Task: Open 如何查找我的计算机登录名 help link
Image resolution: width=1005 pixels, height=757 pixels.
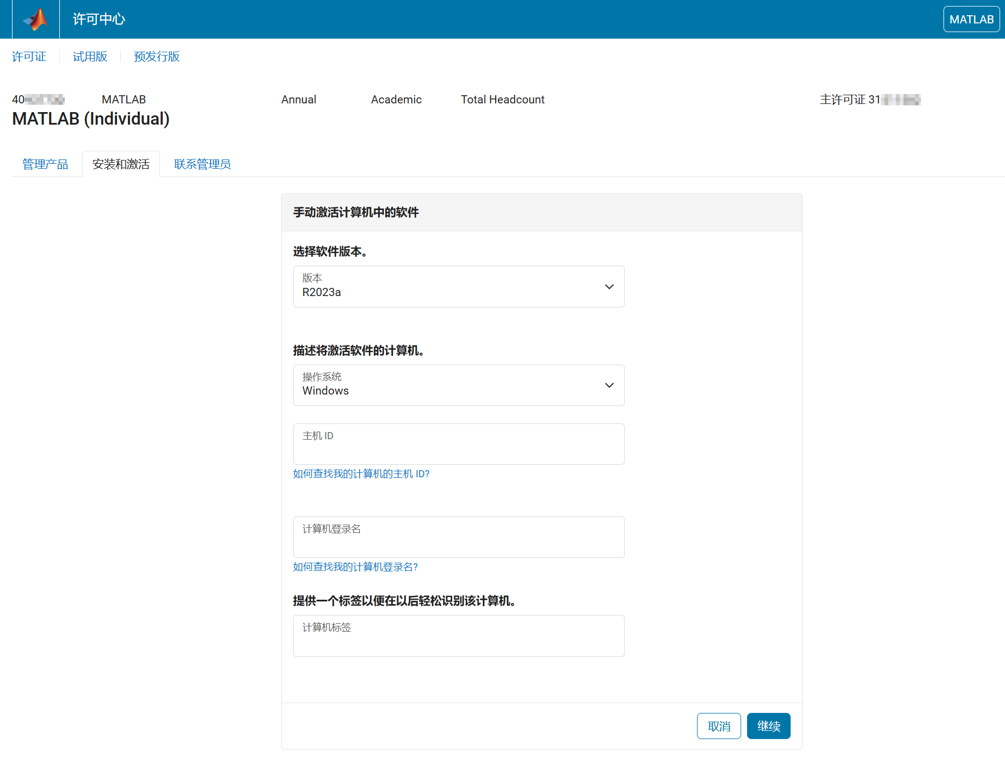Action: [x=355, y=567]
